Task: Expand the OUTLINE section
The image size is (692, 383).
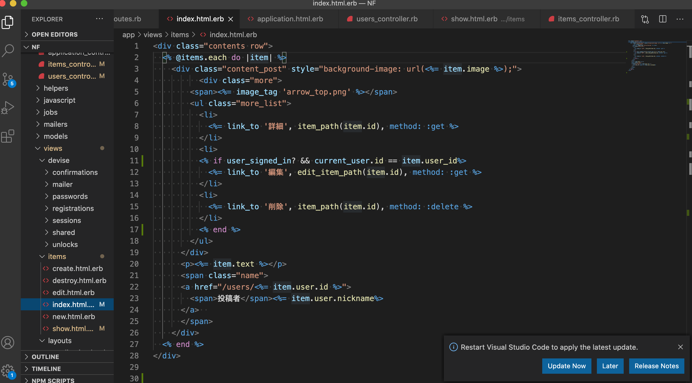Action: (45, 357)
